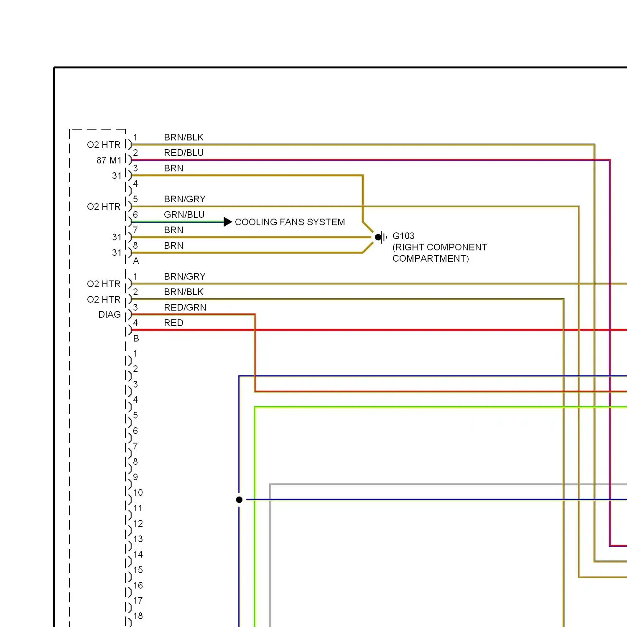
Task: Click the "RED/BLU" wire color label
Action: (184, 153)
